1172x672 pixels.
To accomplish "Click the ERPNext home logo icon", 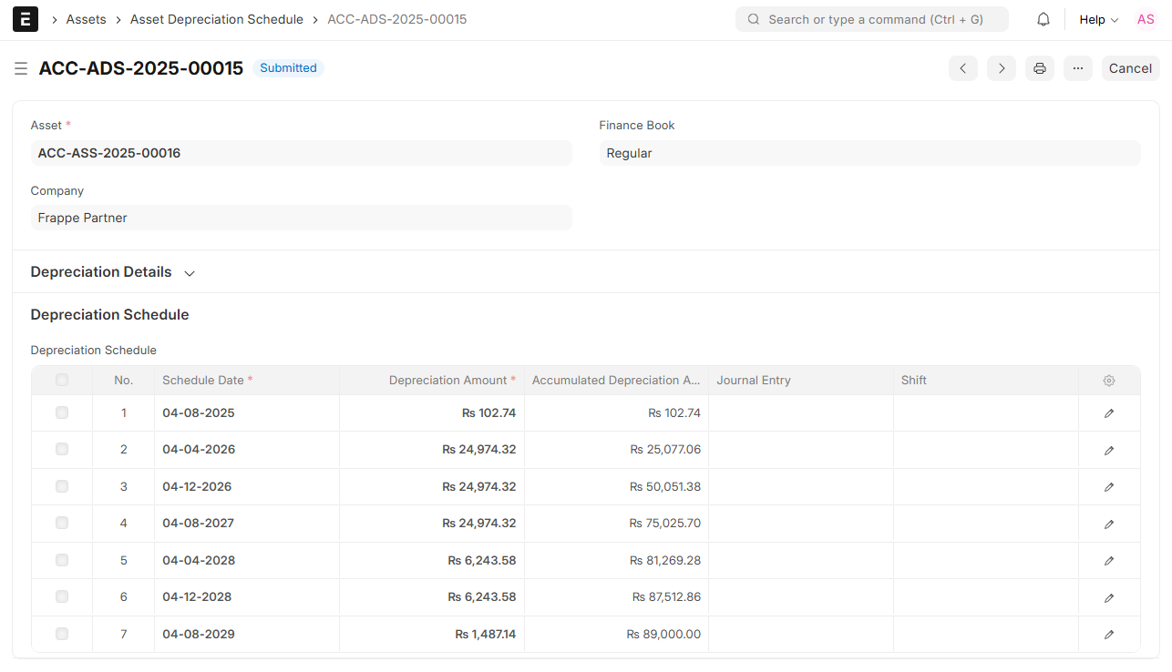I will (x=26, y=19).
